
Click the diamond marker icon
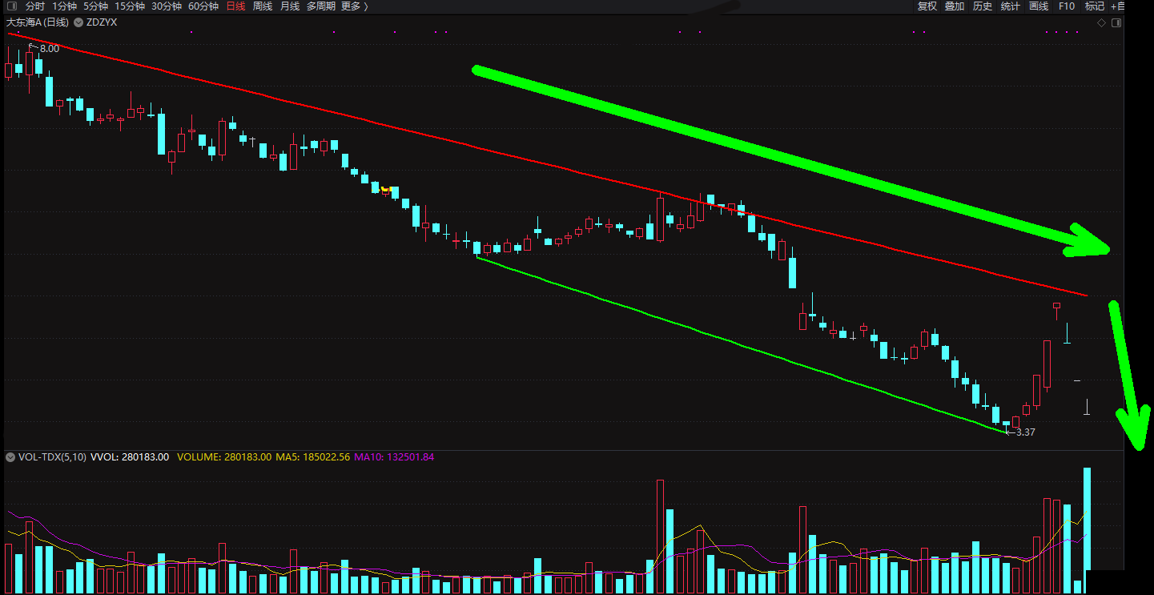pyautogui.click(x=1102, y=22)
